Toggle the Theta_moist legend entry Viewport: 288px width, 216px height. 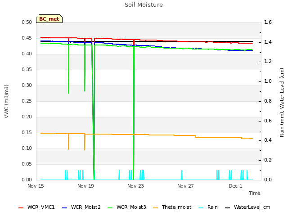click(x=172, y=207)
